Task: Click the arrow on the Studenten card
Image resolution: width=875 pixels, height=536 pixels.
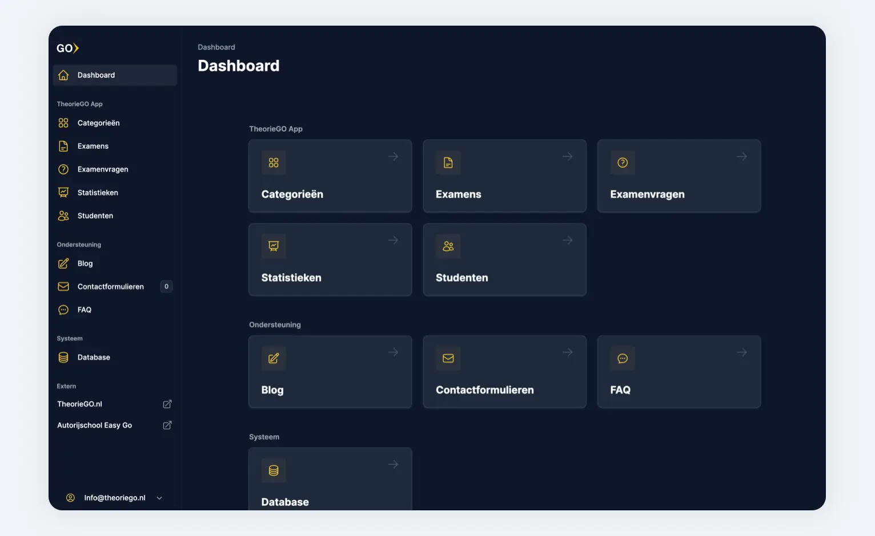Action: (x=567, y=240)
